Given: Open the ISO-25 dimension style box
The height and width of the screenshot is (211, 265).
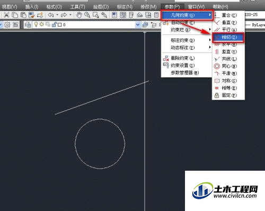Looking at the screenshot, I should pos(254,15).
